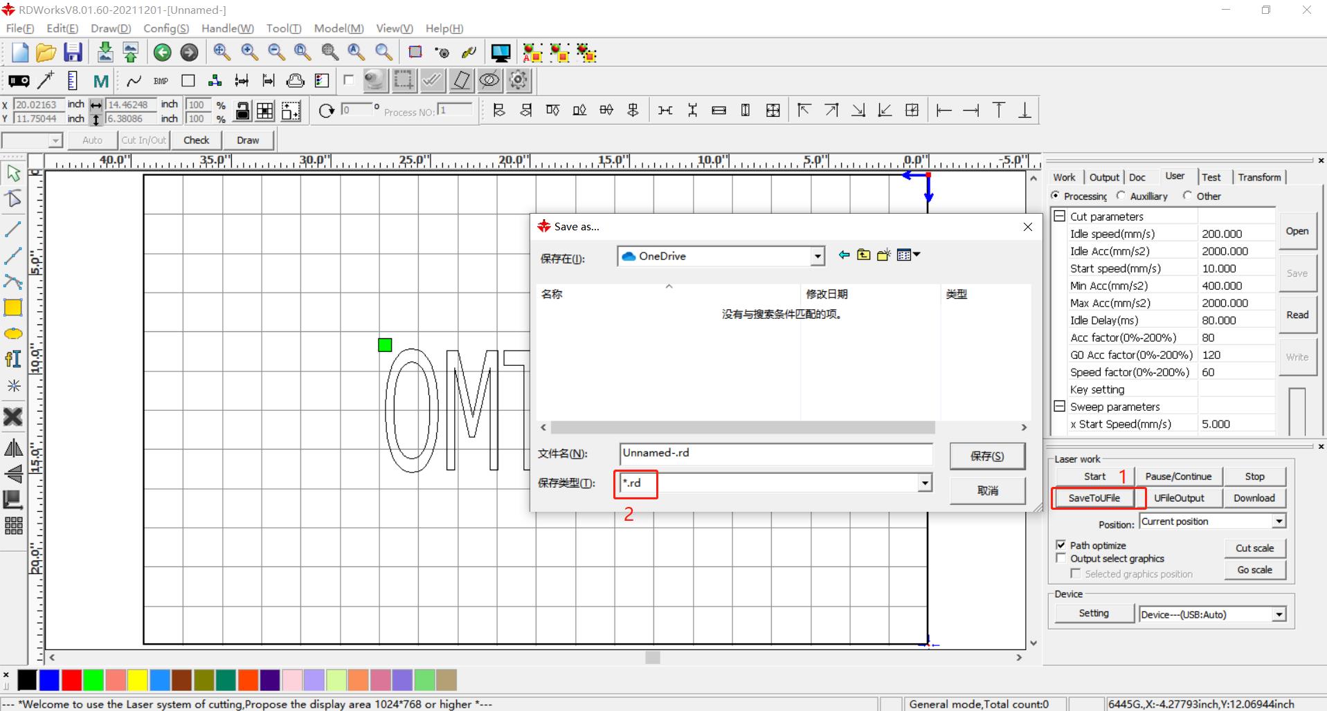This screenshot has height=711, width=1327.
Task: Pick the black color swatch
Action: 27,680
